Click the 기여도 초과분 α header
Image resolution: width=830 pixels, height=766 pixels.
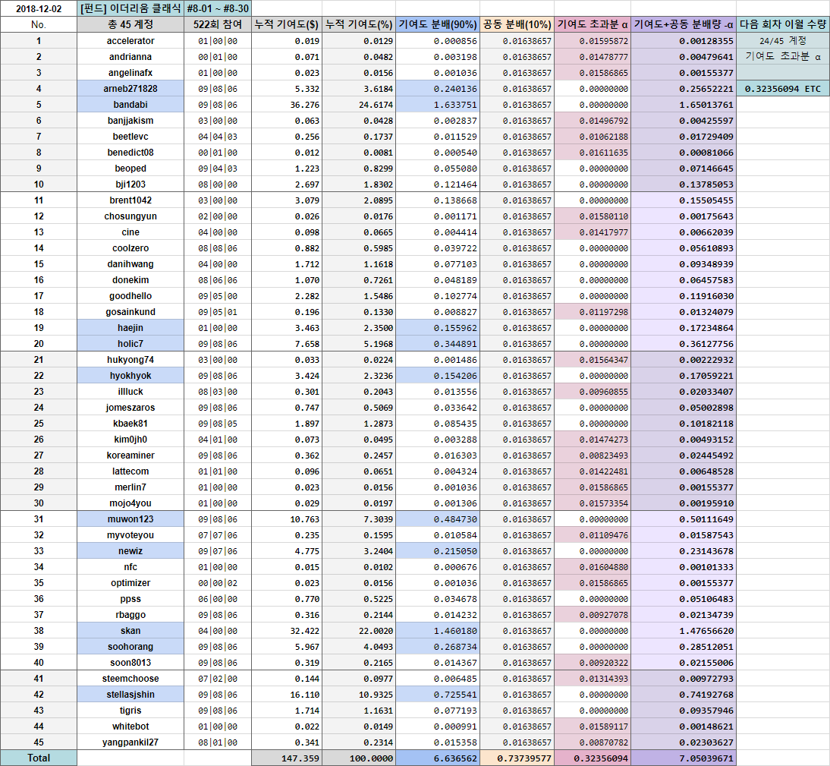point(593,24)
